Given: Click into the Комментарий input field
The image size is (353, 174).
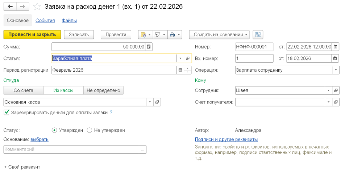Looking at the screenshot, I should 71,149.
